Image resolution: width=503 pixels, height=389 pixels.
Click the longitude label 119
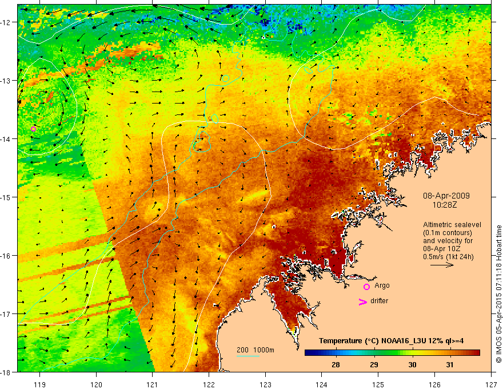(x=40, y=384)
